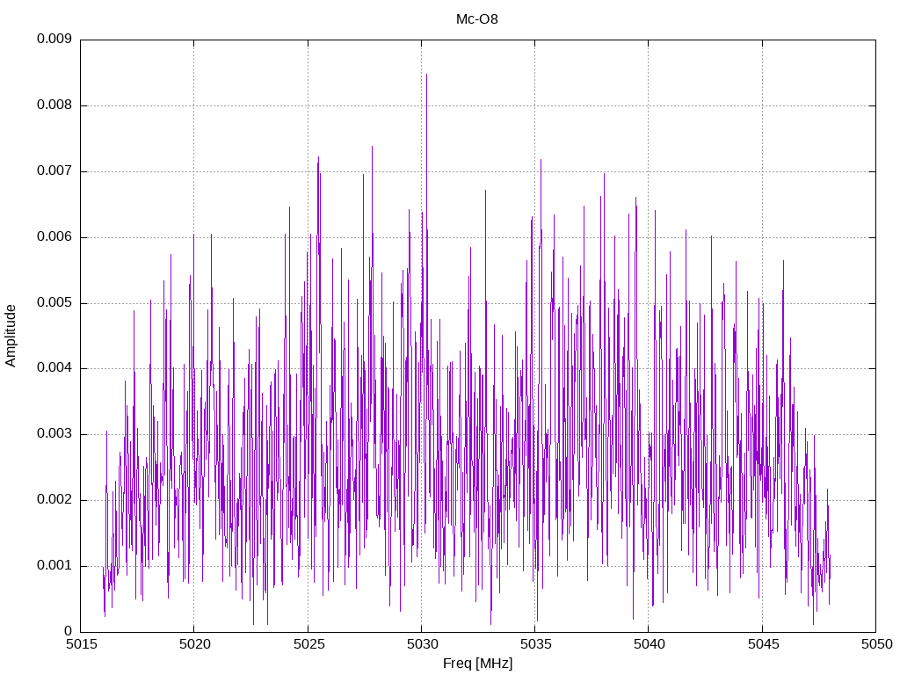900x675 pixels.
Task: Click the x-axis tick label 5045
Action: [763, 644]
